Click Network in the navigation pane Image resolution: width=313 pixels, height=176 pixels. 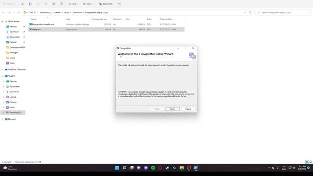click(x=12, y=119)
